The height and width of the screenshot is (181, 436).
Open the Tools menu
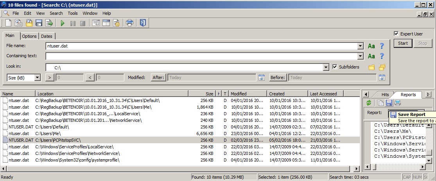[73, 13]
